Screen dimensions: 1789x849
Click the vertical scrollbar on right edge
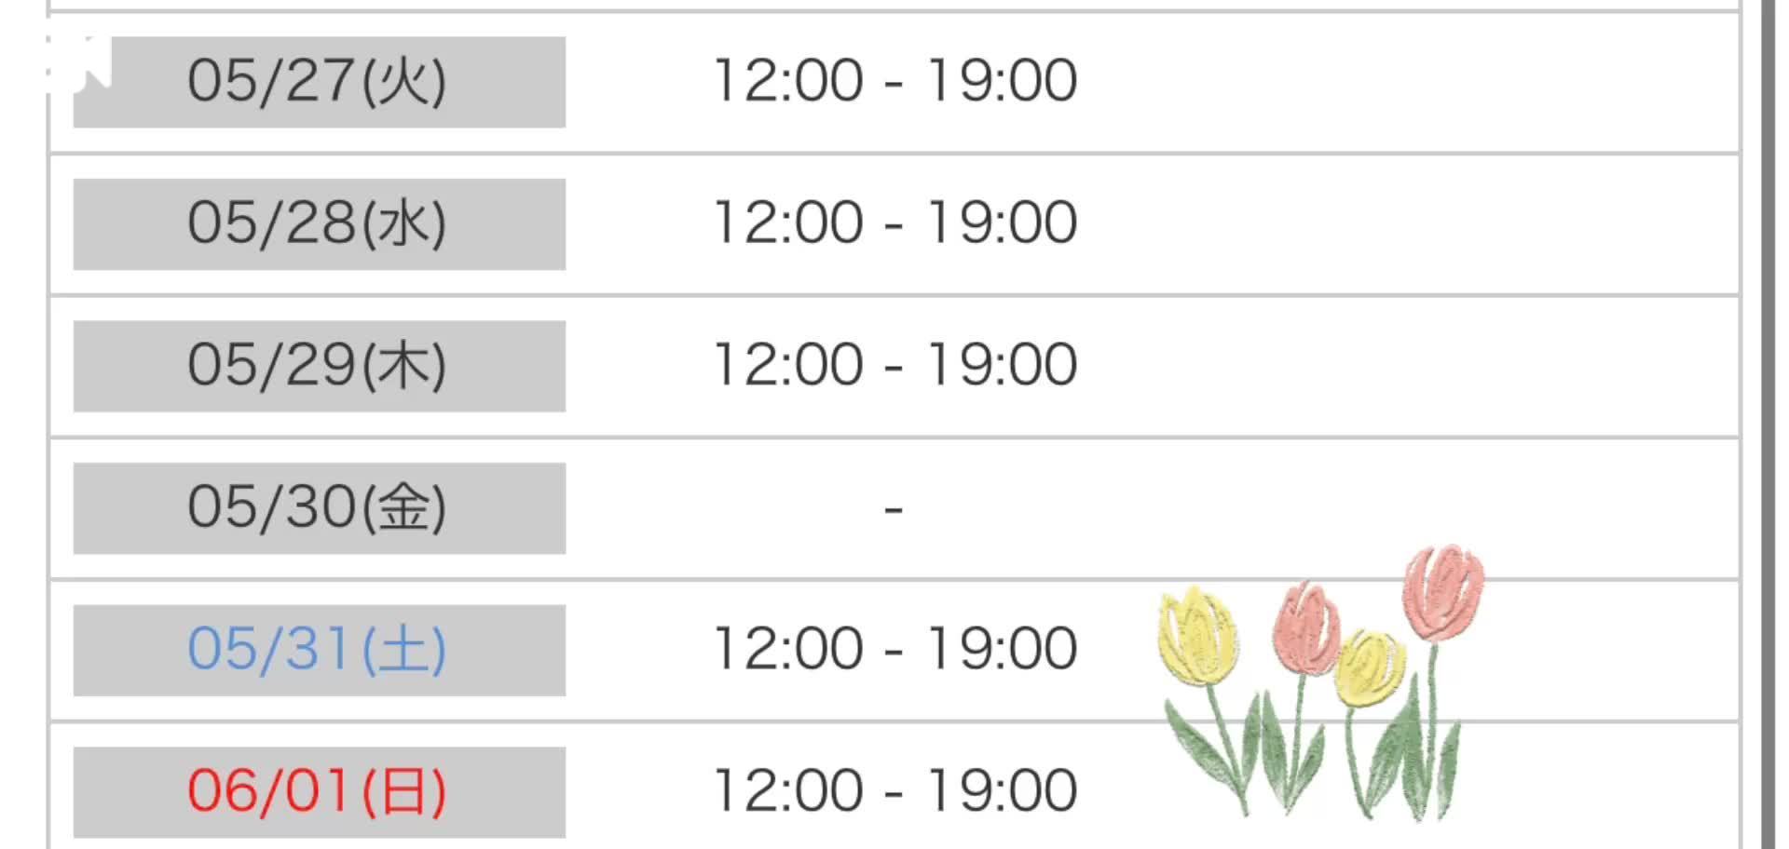point(1768,424)
